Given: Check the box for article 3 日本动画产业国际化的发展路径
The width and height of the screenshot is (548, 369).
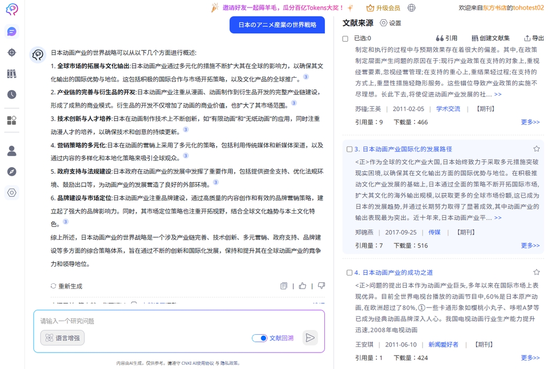Looking at the screenshot, I should (349, 149).
